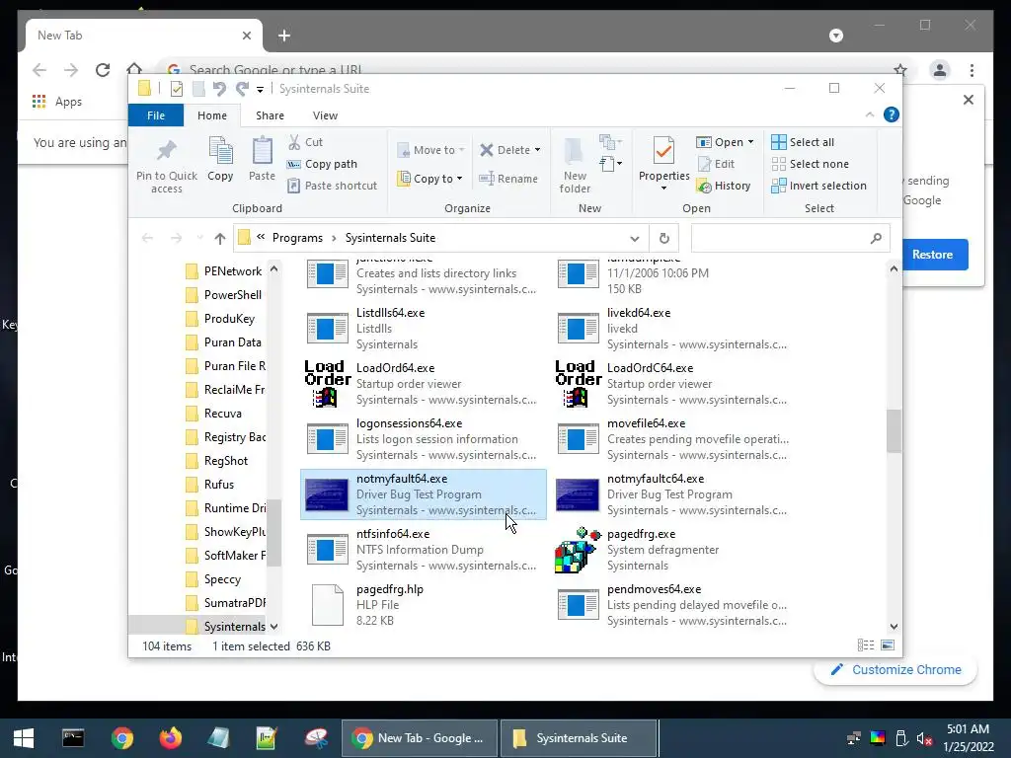Click the Copy ribbon icon
Viewport: 1011px width, 758px height.
220,151
